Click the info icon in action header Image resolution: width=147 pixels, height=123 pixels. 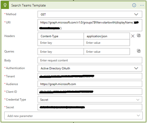tap(134, 5)
